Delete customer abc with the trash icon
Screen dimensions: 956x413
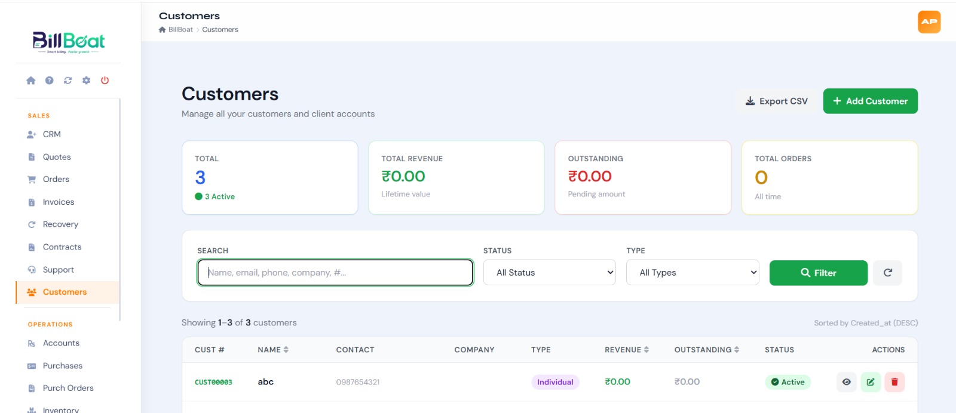894,382
